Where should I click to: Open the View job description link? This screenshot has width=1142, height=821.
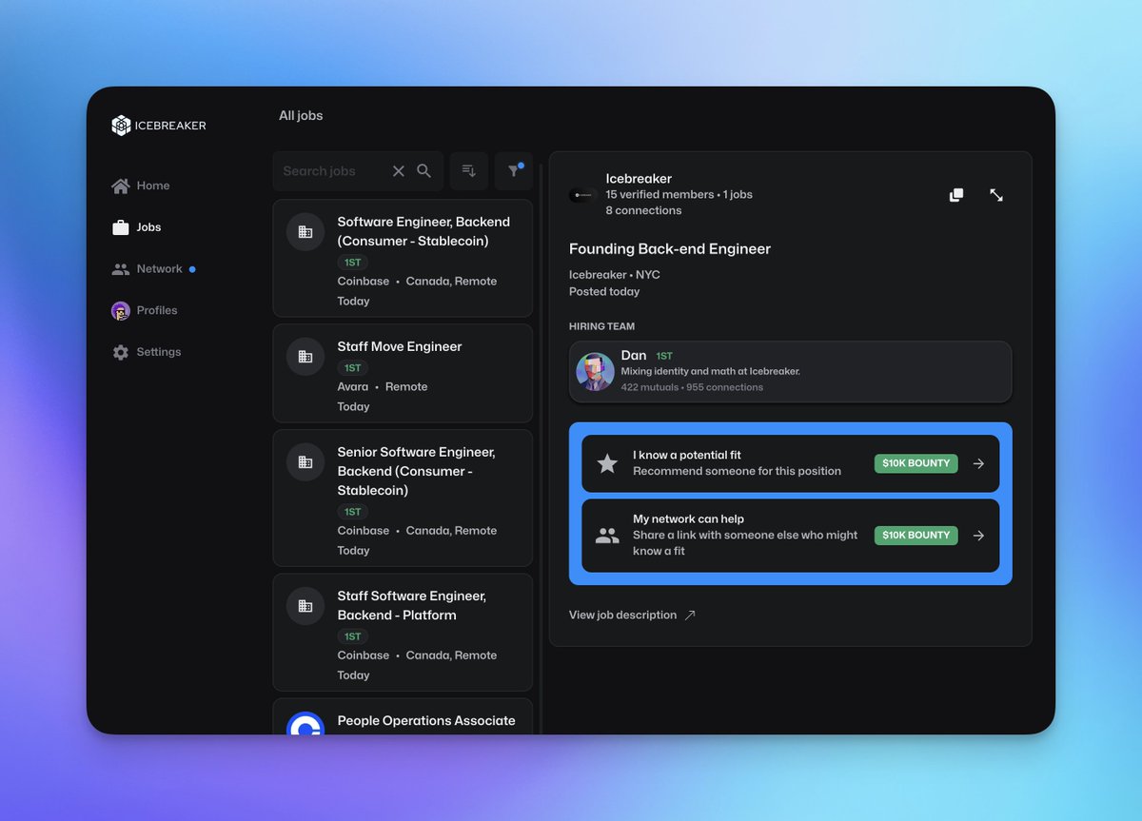pos(633,616)
